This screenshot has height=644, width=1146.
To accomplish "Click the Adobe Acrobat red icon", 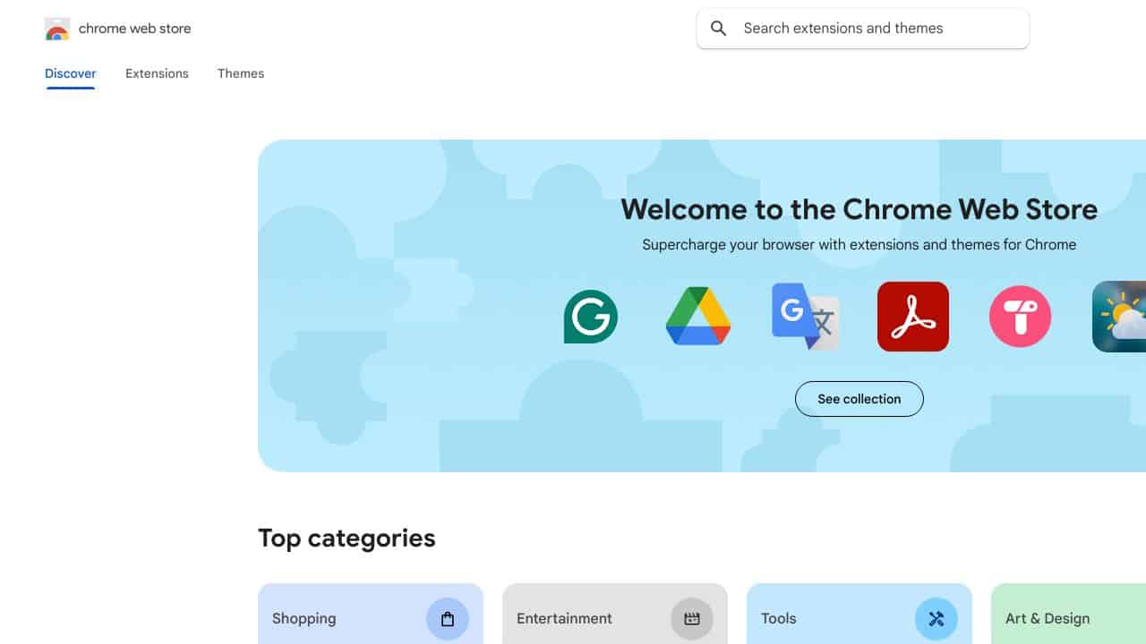I will [x=913, y=317].
